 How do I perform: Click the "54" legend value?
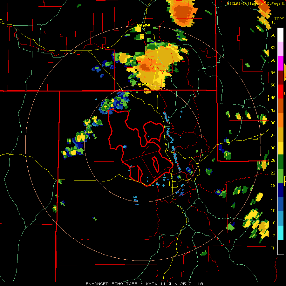coord(273,72)
